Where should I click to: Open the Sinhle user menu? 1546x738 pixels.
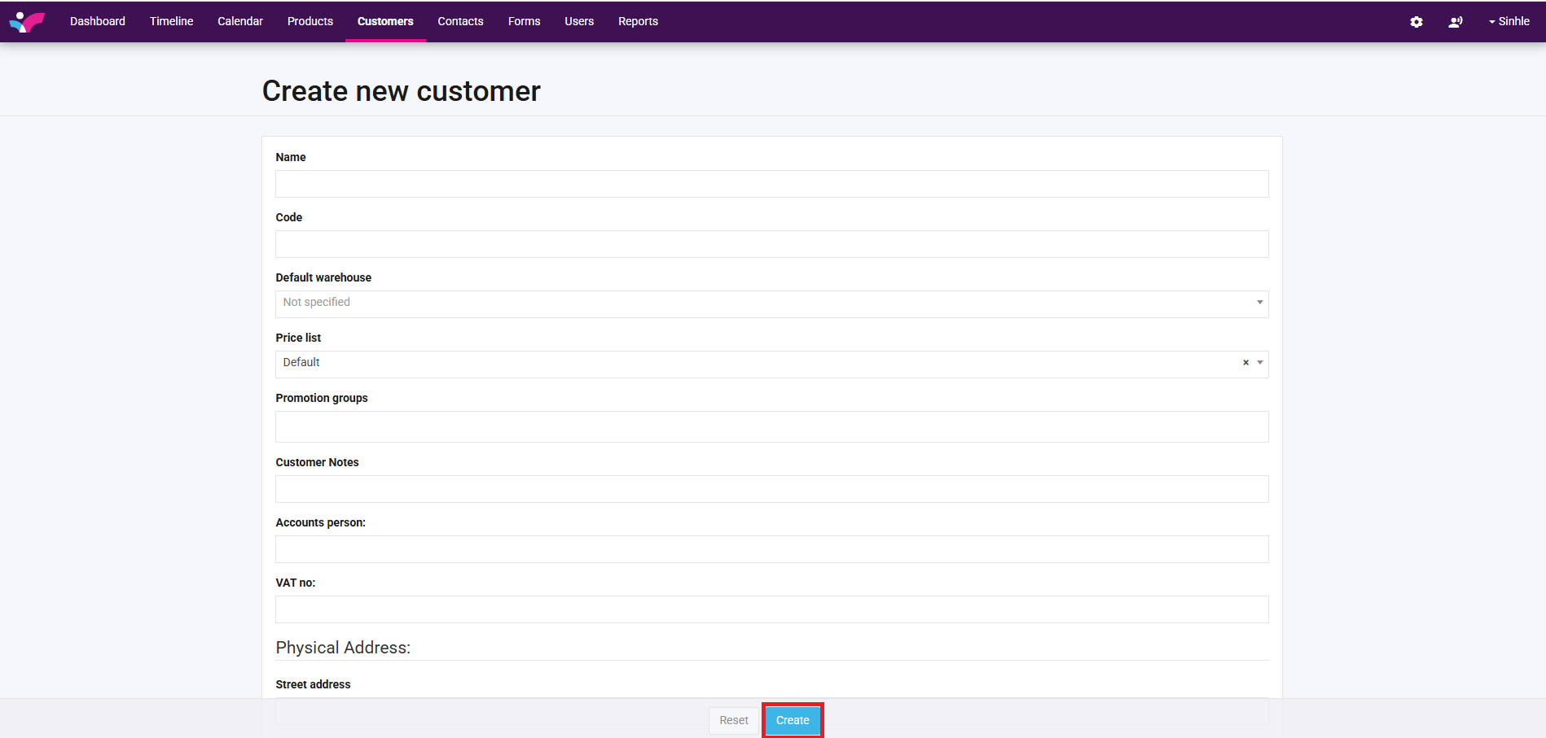[x=1509, y=21]
